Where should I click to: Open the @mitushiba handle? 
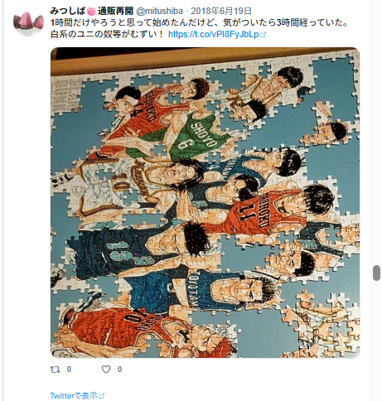point(159,11)
